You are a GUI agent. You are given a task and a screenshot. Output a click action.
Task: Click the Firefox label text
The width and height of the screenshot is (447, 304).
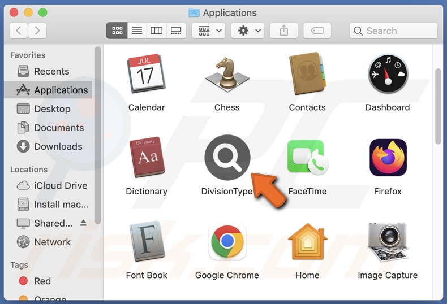[388, 192]
